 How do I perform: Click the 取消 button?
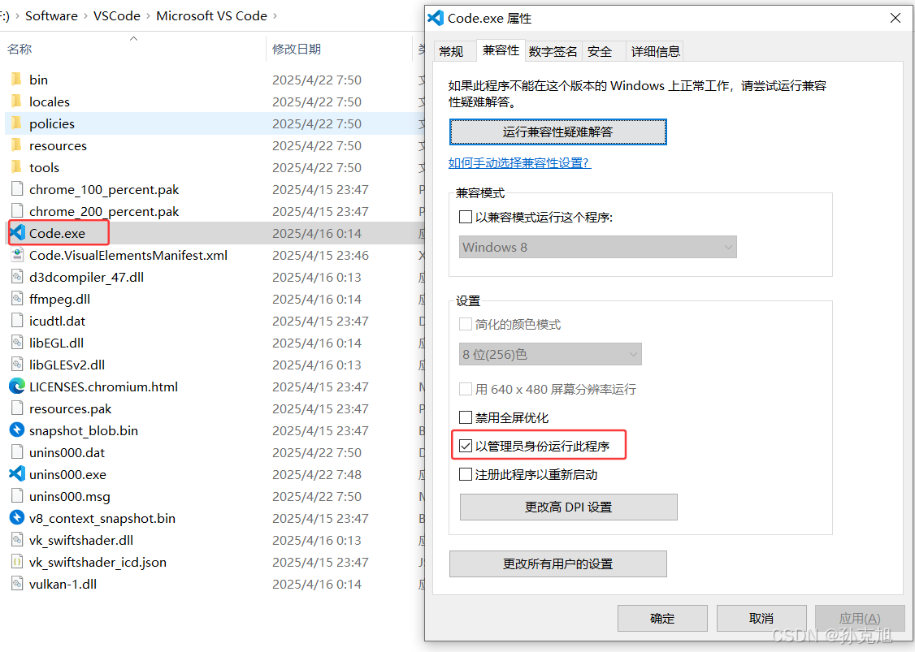[761, 618]
